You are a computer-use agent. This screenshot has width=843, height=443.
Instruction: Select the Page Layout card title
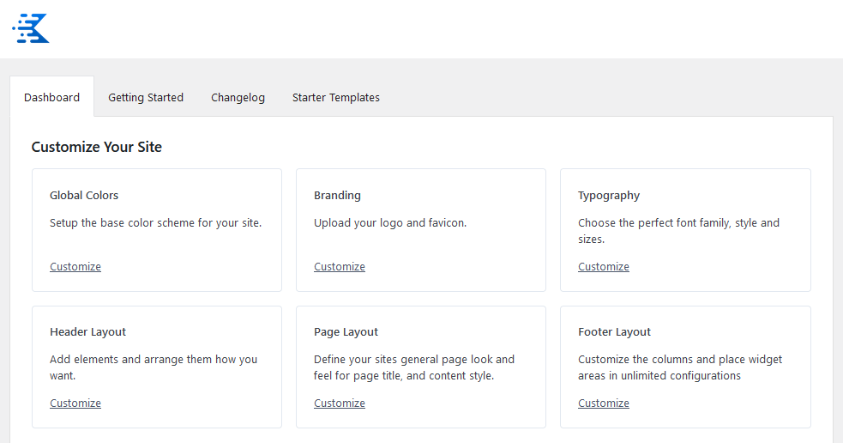pyautogui.click(x=346, y=332)
